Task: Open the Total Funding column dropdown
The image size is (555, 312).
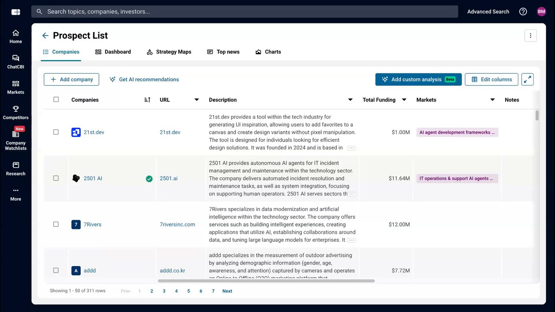Action: pyautogui.click(x=404, y=100)
